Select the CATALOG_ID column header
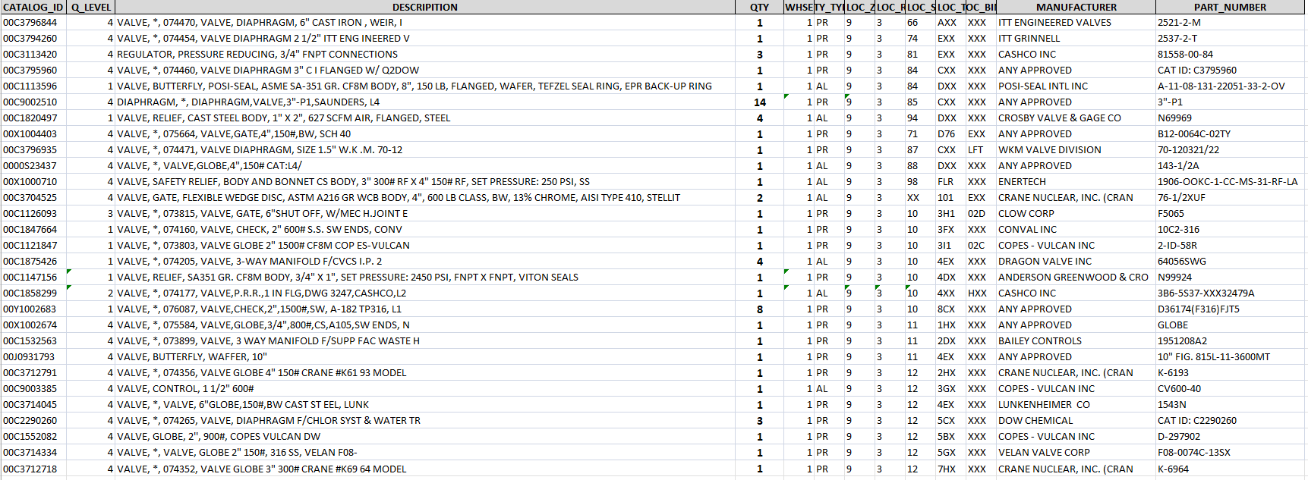Viewport: 1308px width, 480px height. (x=33, y=7)
